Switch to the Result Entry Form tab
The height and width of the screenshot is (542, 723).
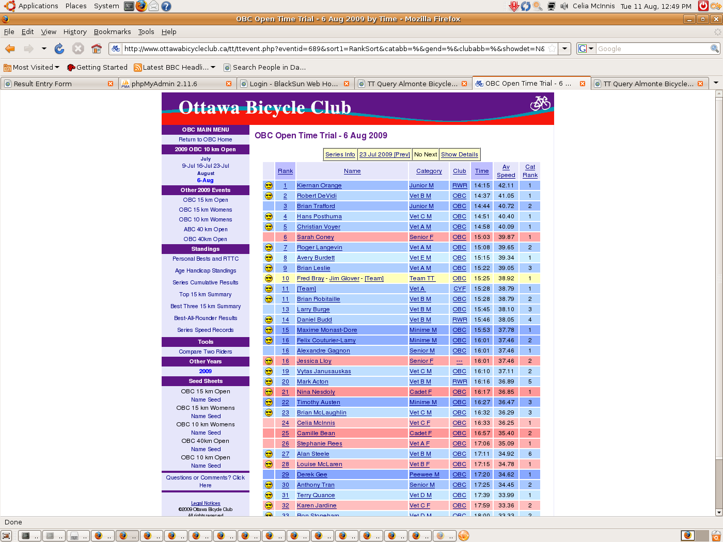click(x=43, y=84)
